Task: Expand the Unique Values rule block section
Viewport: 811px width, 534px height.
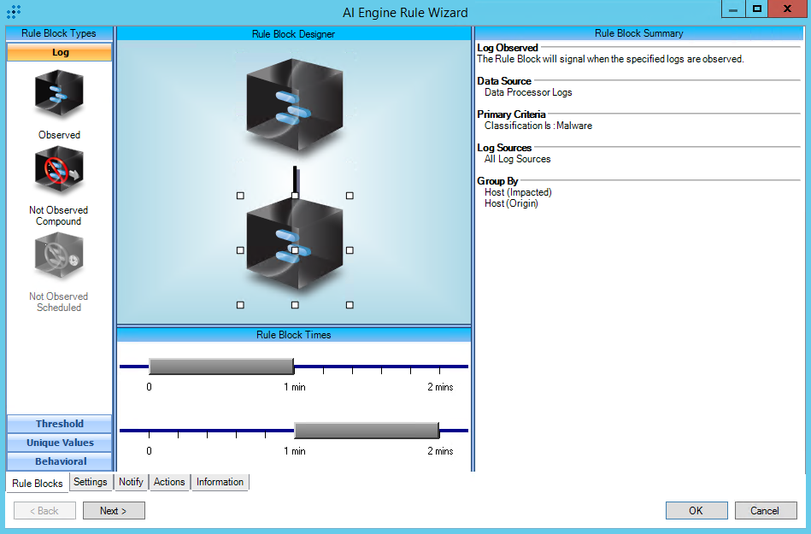Action: tap(60, 443)
